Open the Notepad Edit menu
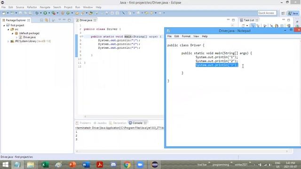301x169 pixels. (x=177, y=36)
